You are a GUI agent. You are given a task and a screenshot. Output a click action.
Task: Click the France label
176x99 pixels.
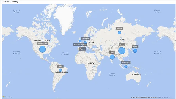pos(82,49)
